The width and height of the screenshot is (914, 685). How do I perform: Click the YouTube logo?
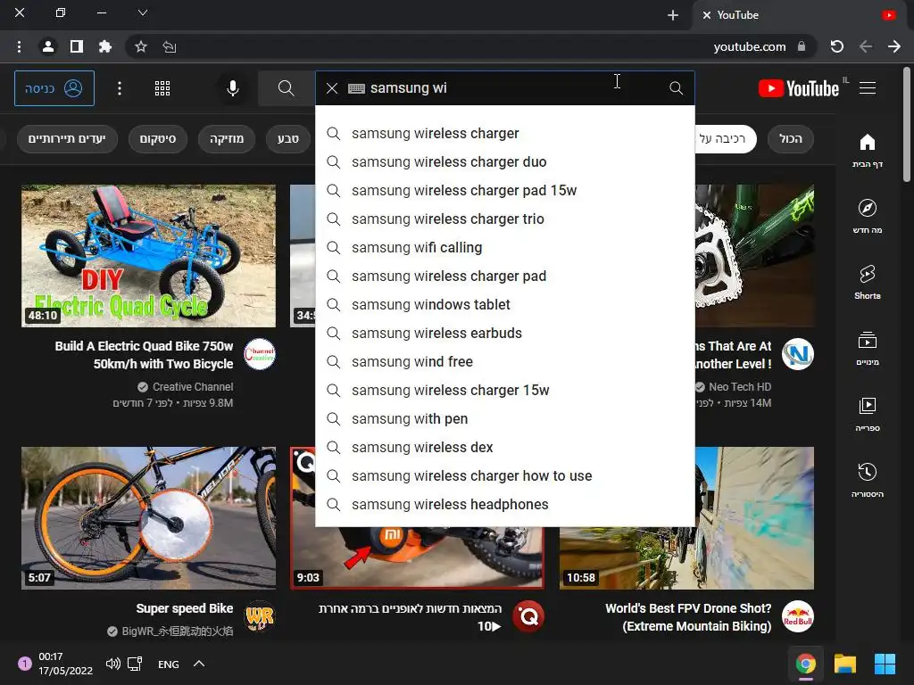click(x=799, y=88)
